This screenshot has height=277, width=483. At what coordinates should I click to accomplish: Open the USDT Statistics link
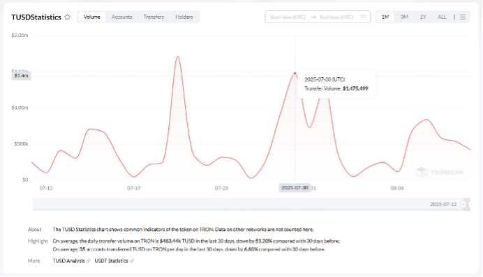(111, 261)
